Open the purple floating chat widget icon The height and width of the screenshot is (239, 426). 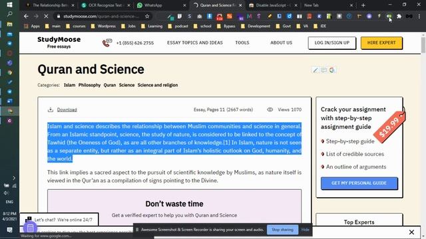30,228
